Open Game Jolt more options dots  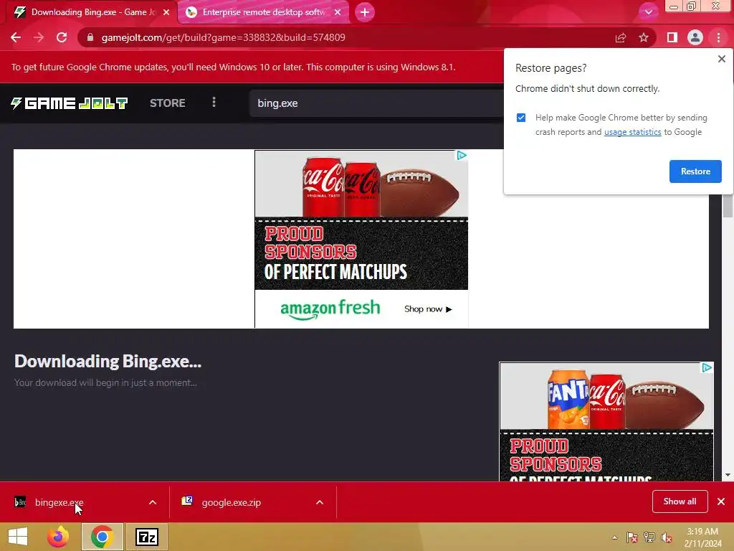214,102
